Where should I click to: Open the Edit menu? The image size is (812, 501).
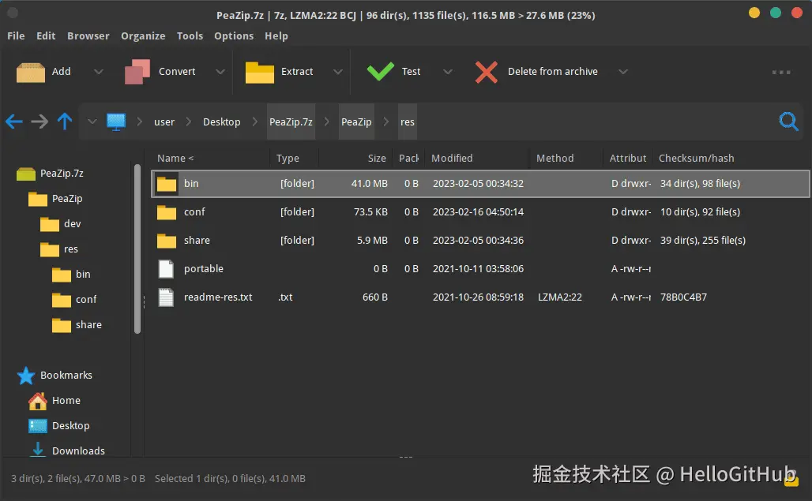click(46, 36)
